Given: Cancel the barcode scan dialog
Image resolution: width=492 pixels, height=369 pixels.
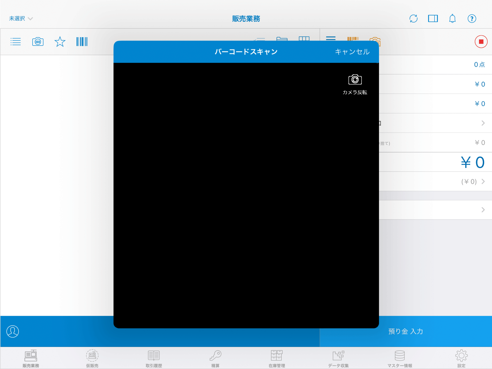Looking at the screenshot, I should click(352, 52).
